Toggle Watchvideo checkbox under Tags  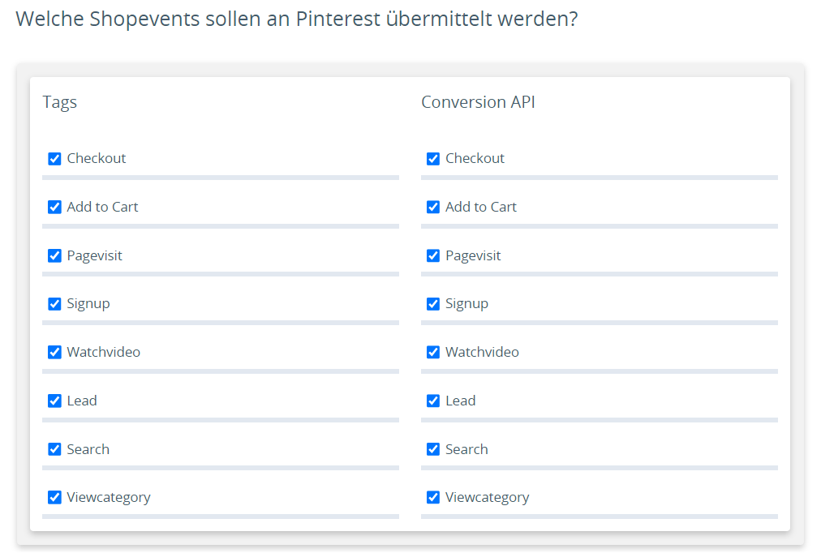(54, 352)
